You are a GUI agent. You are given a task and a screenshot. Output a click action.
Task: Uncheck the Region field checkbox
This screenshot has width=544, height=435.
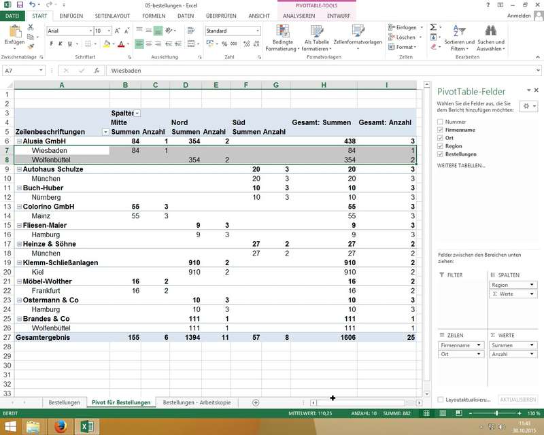click(x=440, y=145)
